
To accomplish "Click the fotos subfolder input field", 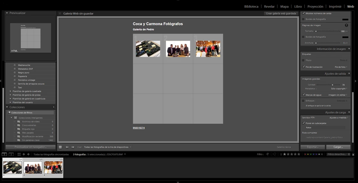I will 325,127.
